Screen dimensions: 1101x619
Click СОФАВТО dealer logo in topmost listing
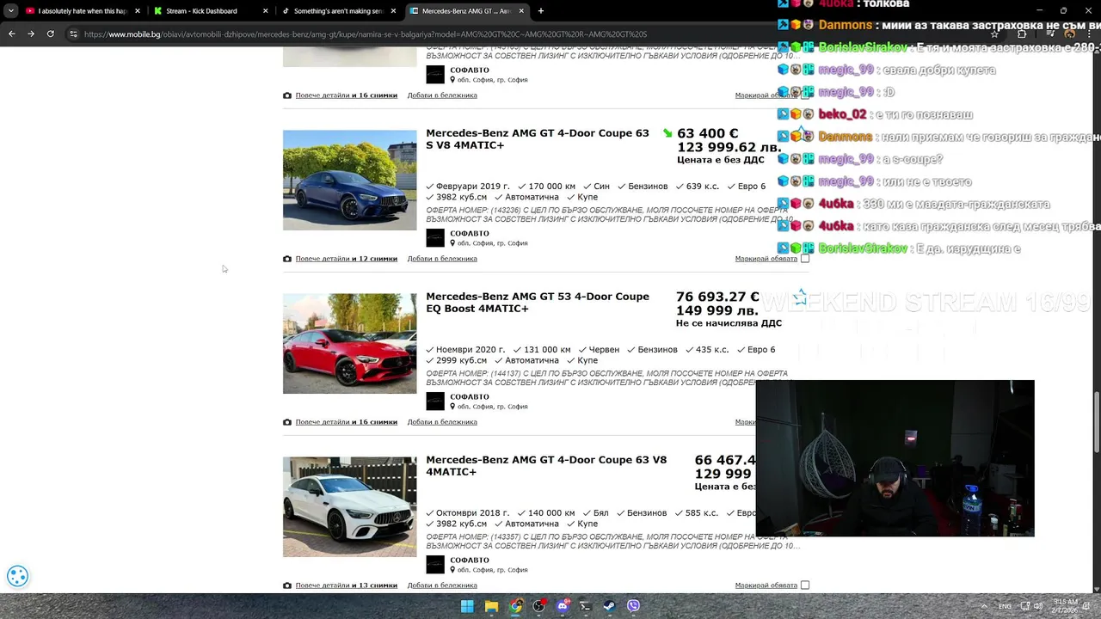[x=435, y=75]
